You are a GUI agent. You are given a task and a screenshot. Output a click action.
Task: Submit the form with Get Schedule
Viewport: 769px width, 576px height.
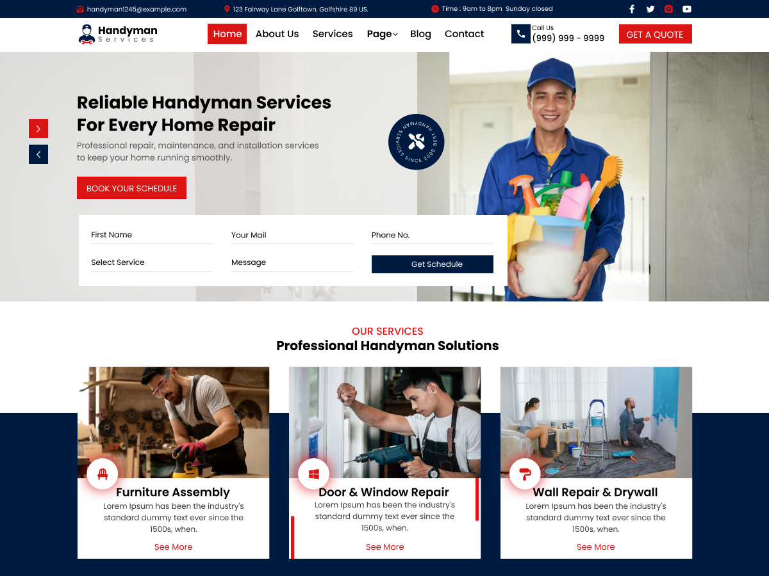pos(433,264)
